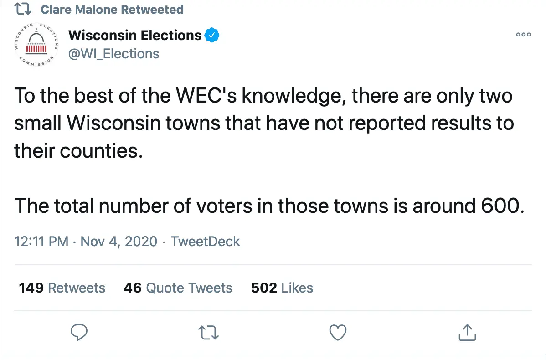Show the '502 Likes' list
Viewport: 546px width, 360px height.
click(282, 288)
